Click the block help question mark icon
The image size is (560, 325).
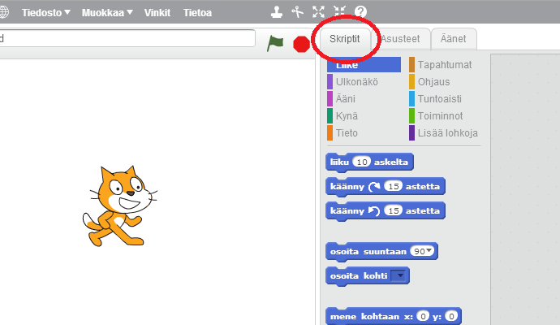[360, 12]
